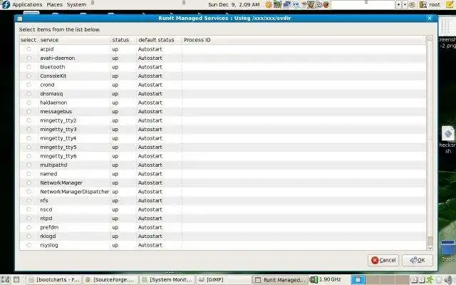Image resolution: width=456 pixels, height=285 pixels.
Task: Click the clock showing Sun Dec 9
Action: pyautogui.click(x=234, y=5)
